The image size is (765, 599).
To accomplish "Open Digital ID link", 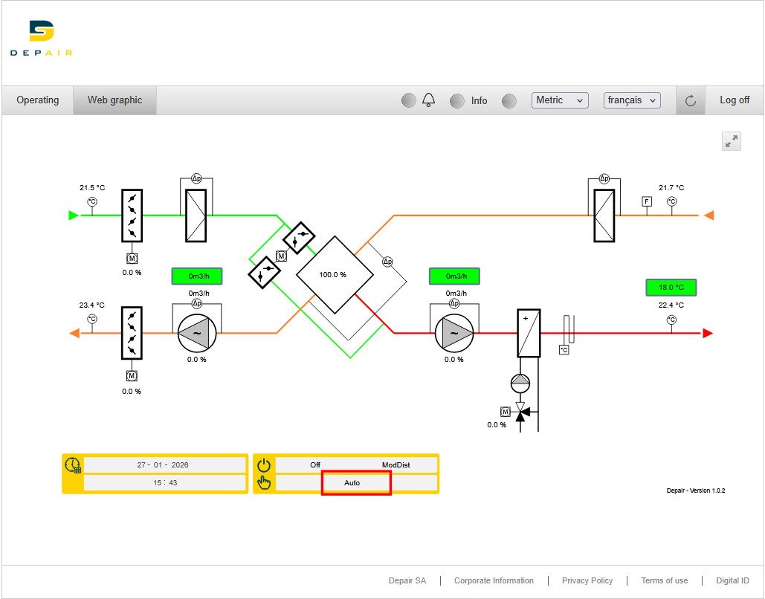I will tap(732, 580).
